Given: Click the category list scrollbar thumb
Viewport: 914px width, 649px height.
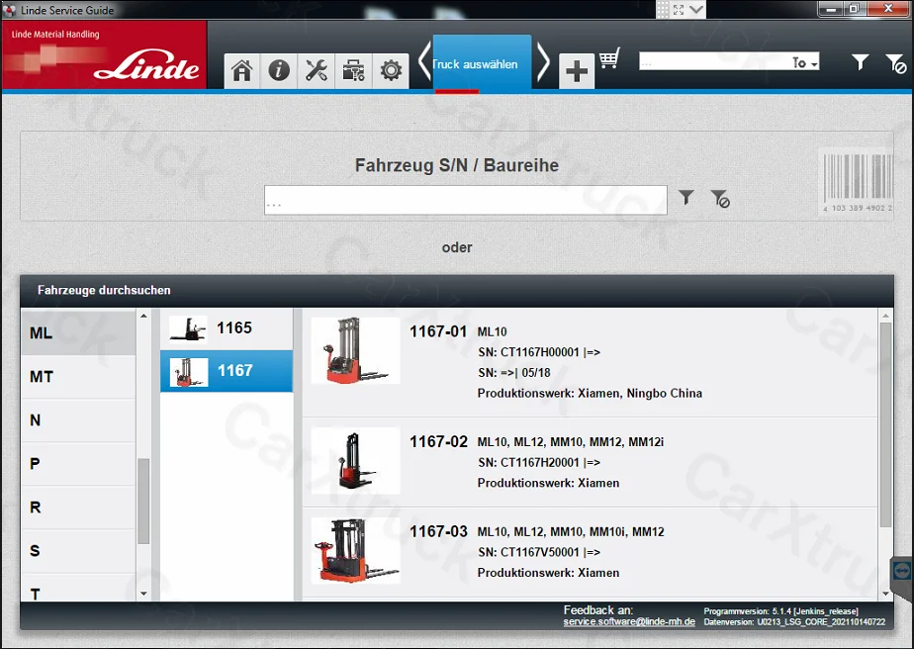Looking at the screenshot, I should 143,502.
